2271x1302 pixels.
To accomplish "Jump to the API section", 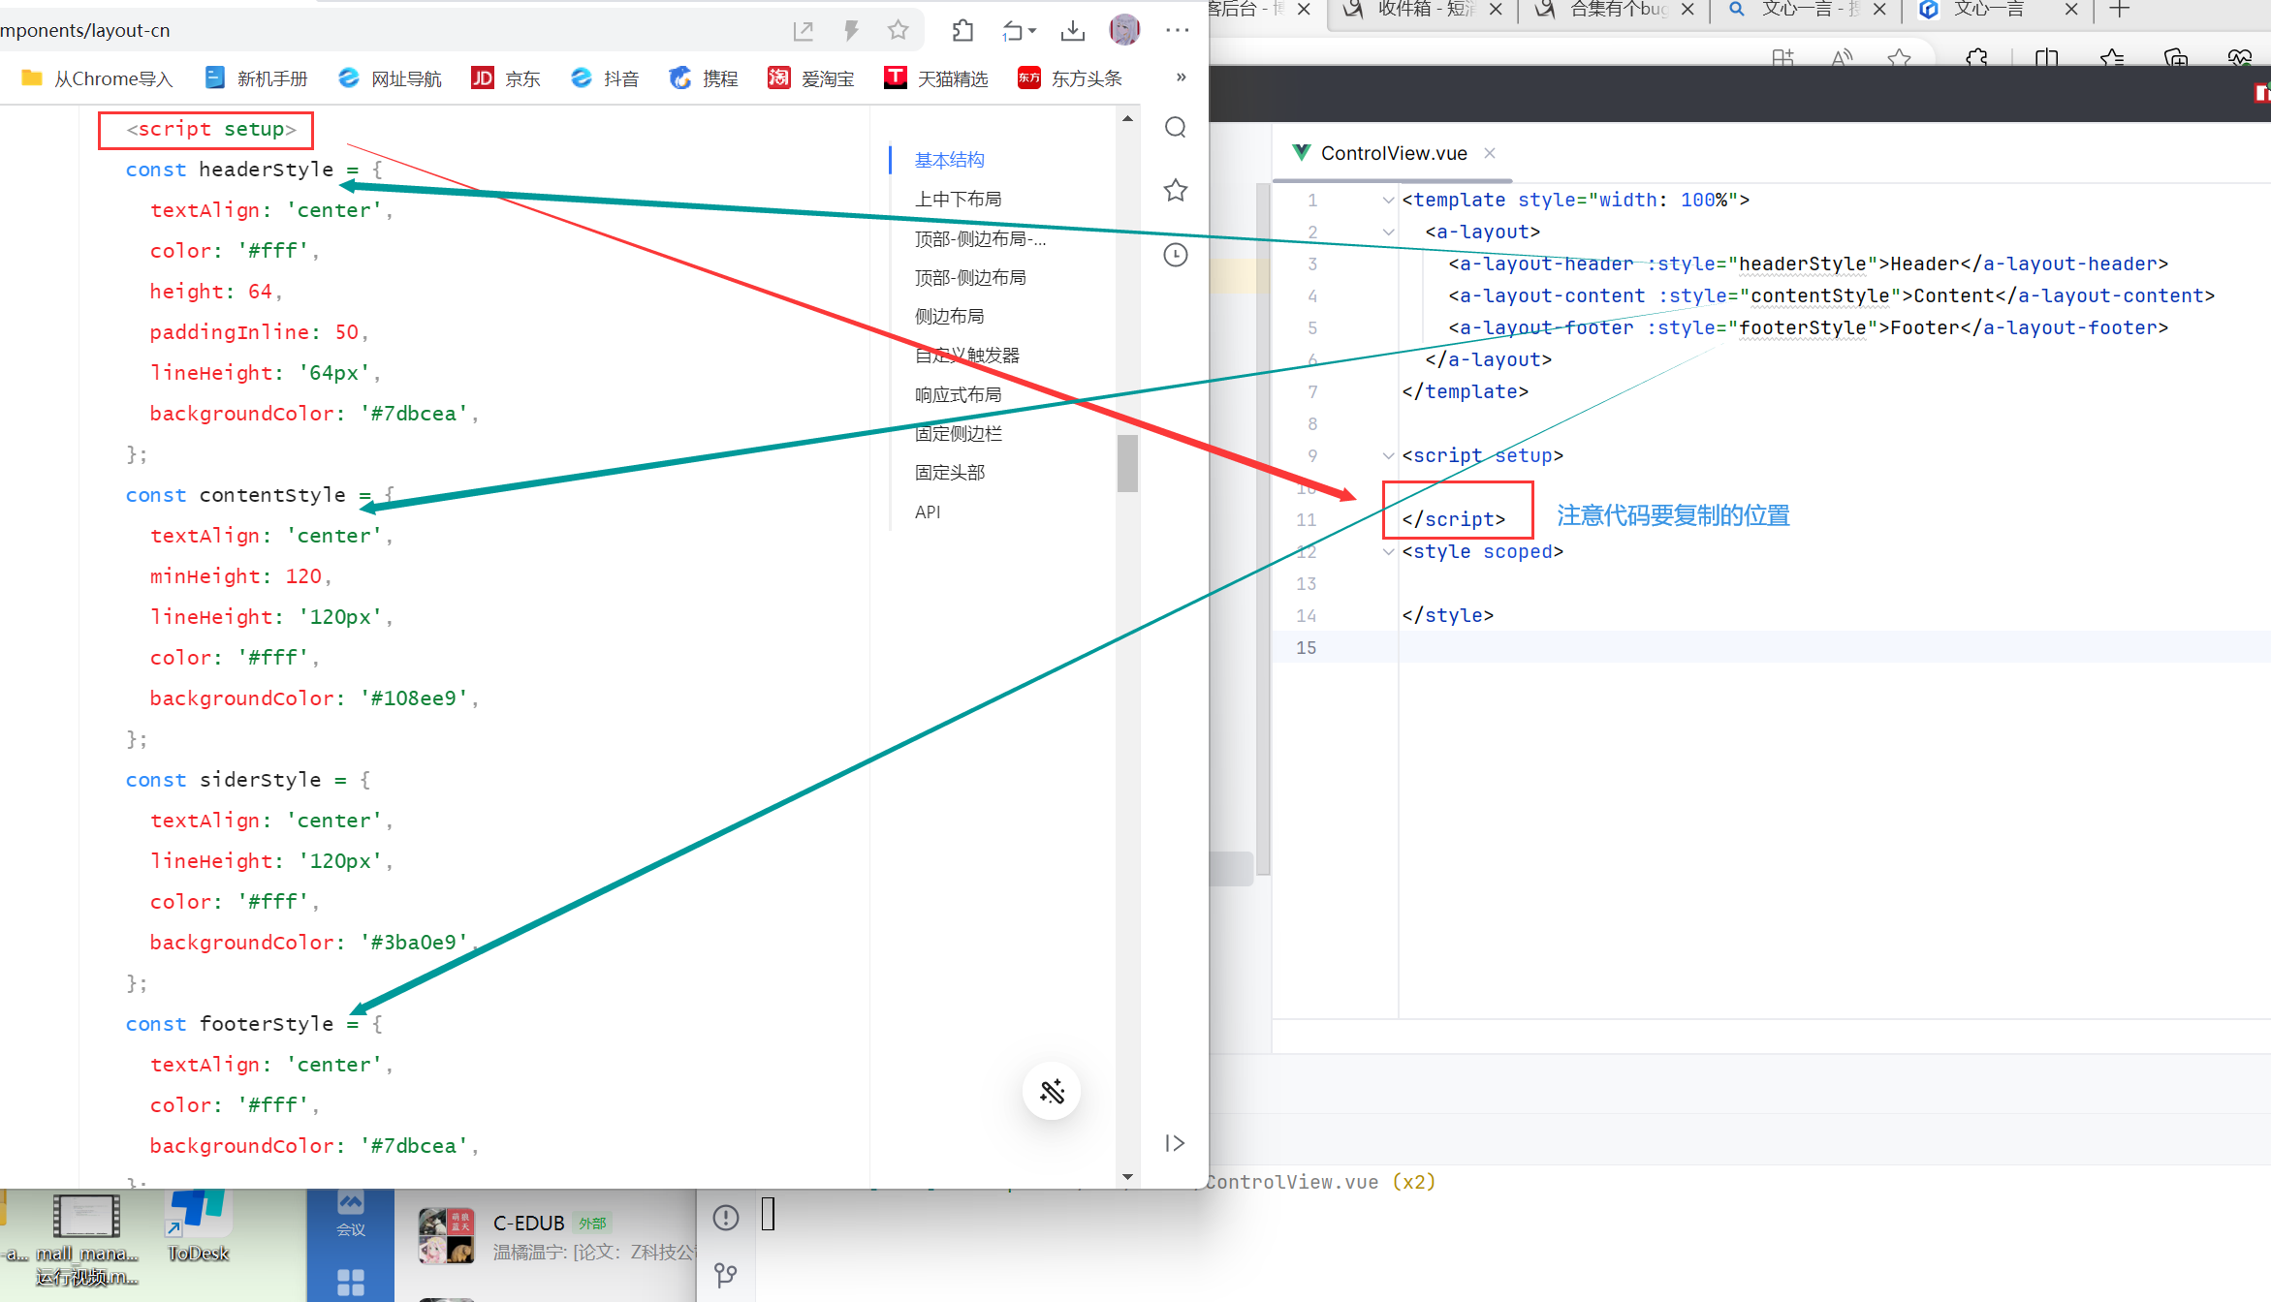I will (x=928, y=512).
